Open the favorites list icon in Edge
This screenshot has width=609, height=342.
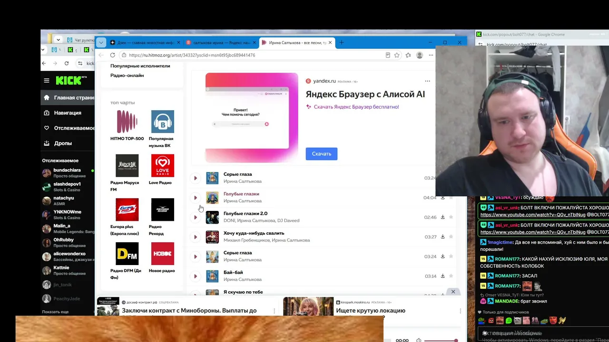[408, 55]
